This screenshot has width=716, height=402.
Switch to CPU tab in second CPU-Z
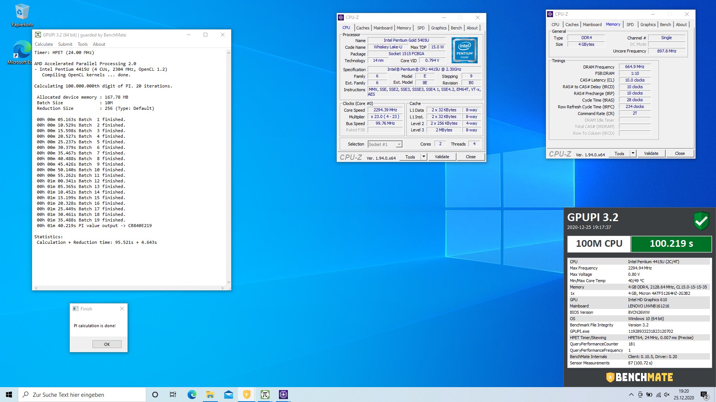pyautogui.click(x=555, y=25)
